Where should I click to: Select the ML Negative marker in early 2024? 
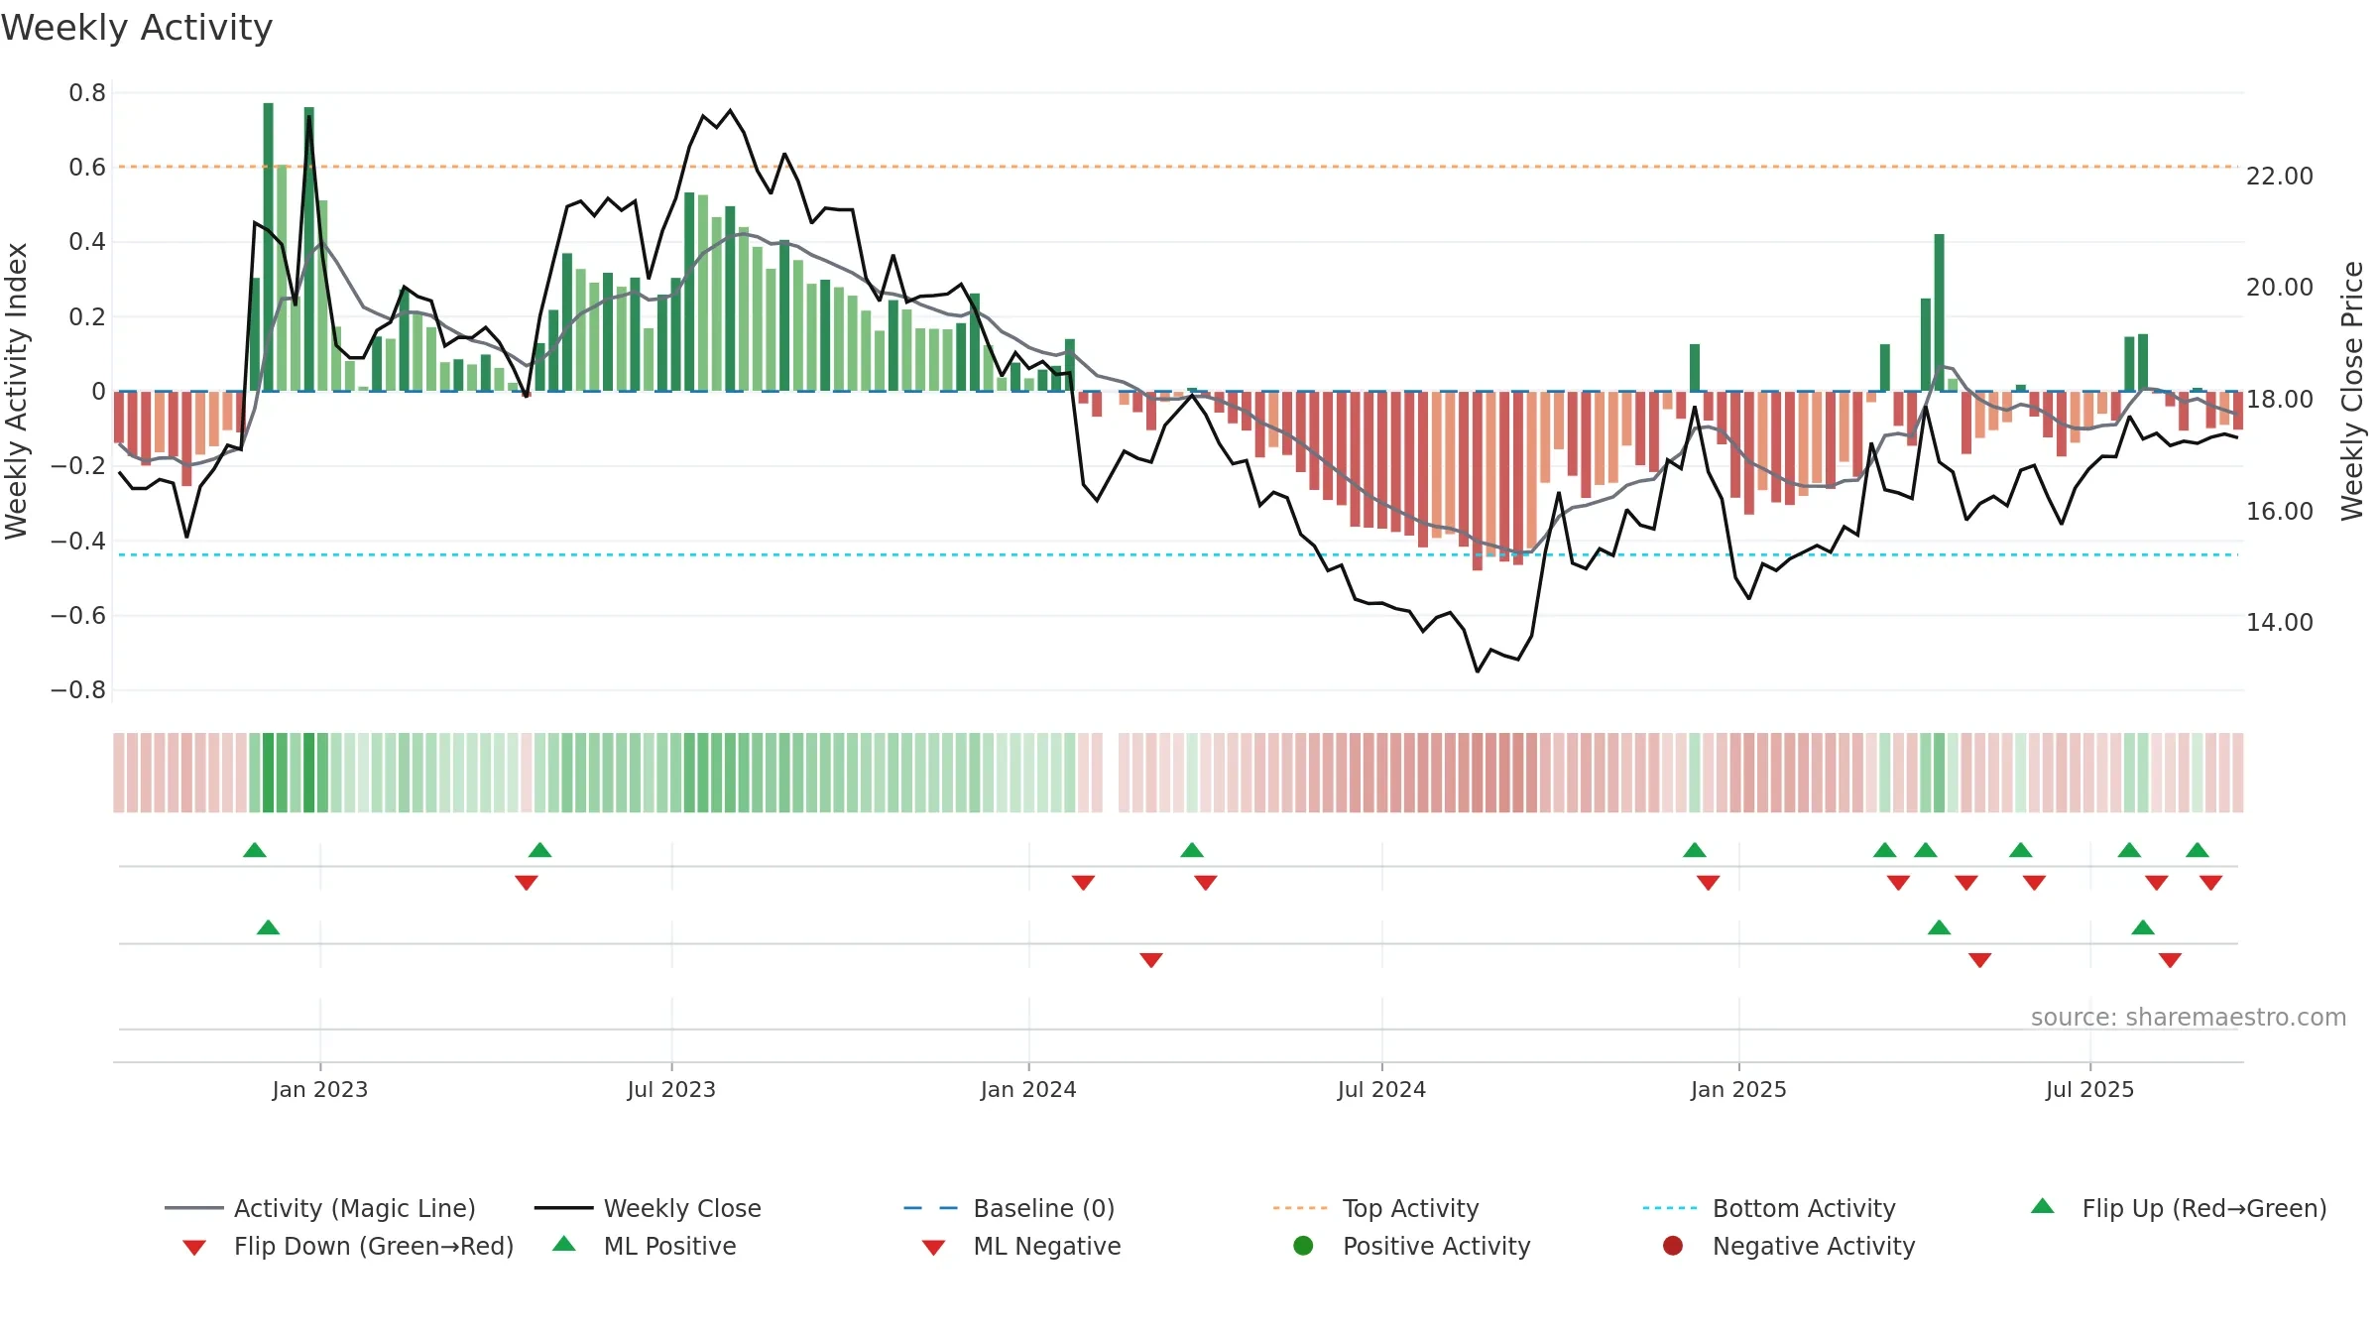[x=1151, y=960]
